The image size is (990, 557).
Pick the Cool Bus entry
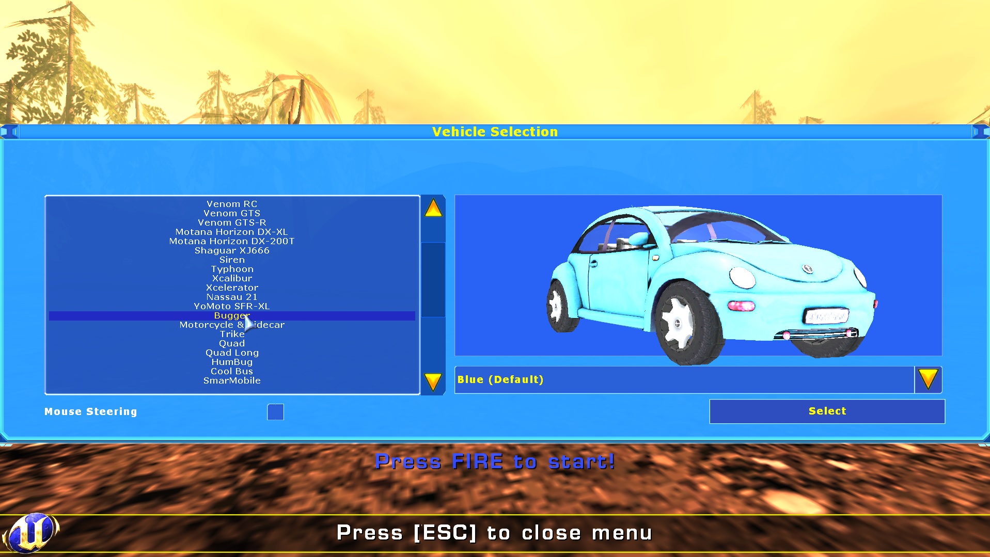[x=232, y=371]
